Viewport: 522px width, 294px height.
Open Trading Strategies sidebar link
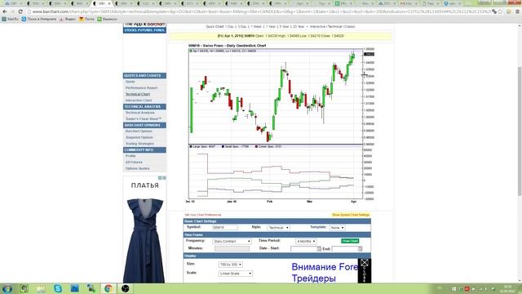coord(139,144)
